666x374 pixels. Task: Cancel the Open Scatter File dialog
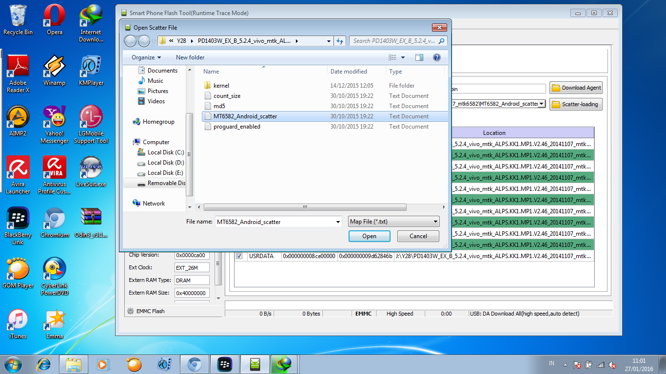pos(418,236)
